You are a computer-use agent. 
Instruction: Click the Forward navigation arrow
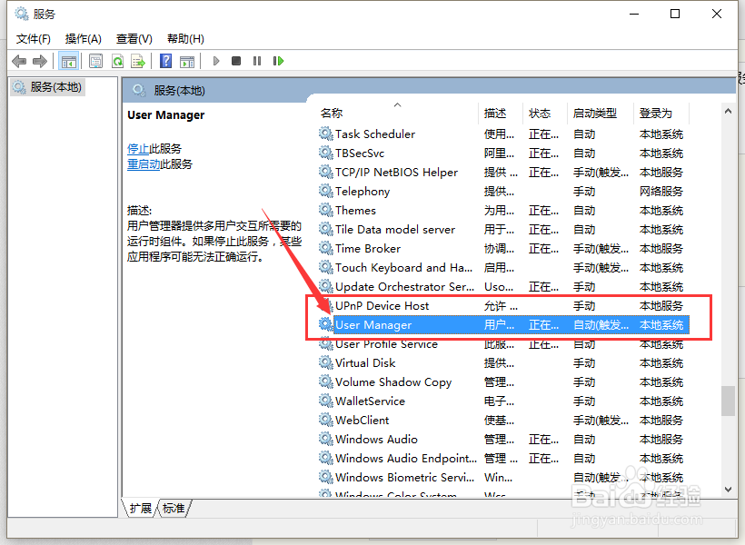[39, 60]
